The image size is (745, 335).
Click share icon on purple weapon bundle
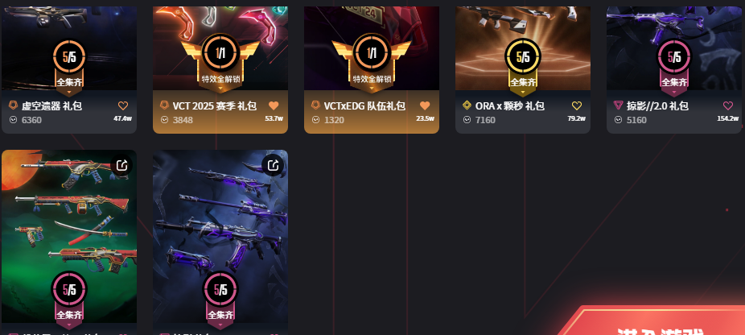274,166
